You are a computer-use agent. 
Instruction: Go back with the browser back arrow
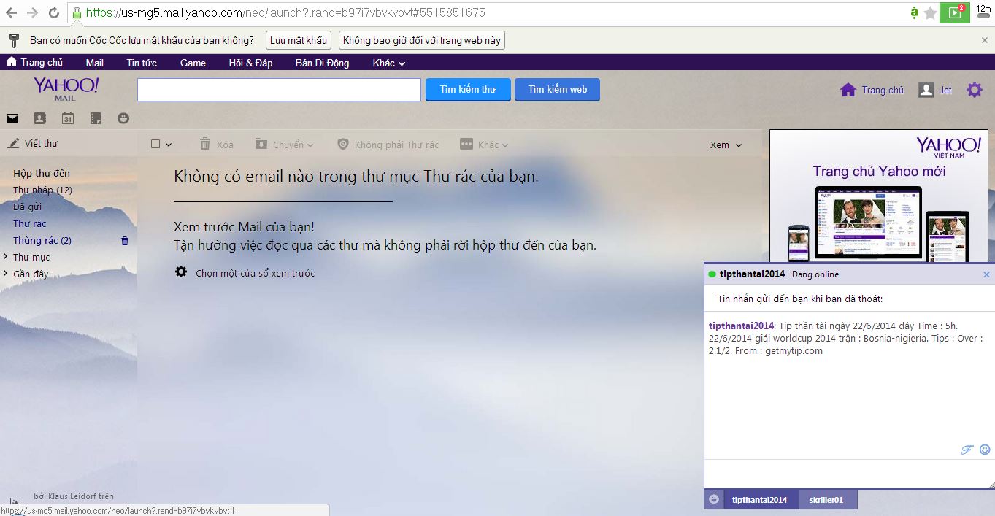(12, 12)
